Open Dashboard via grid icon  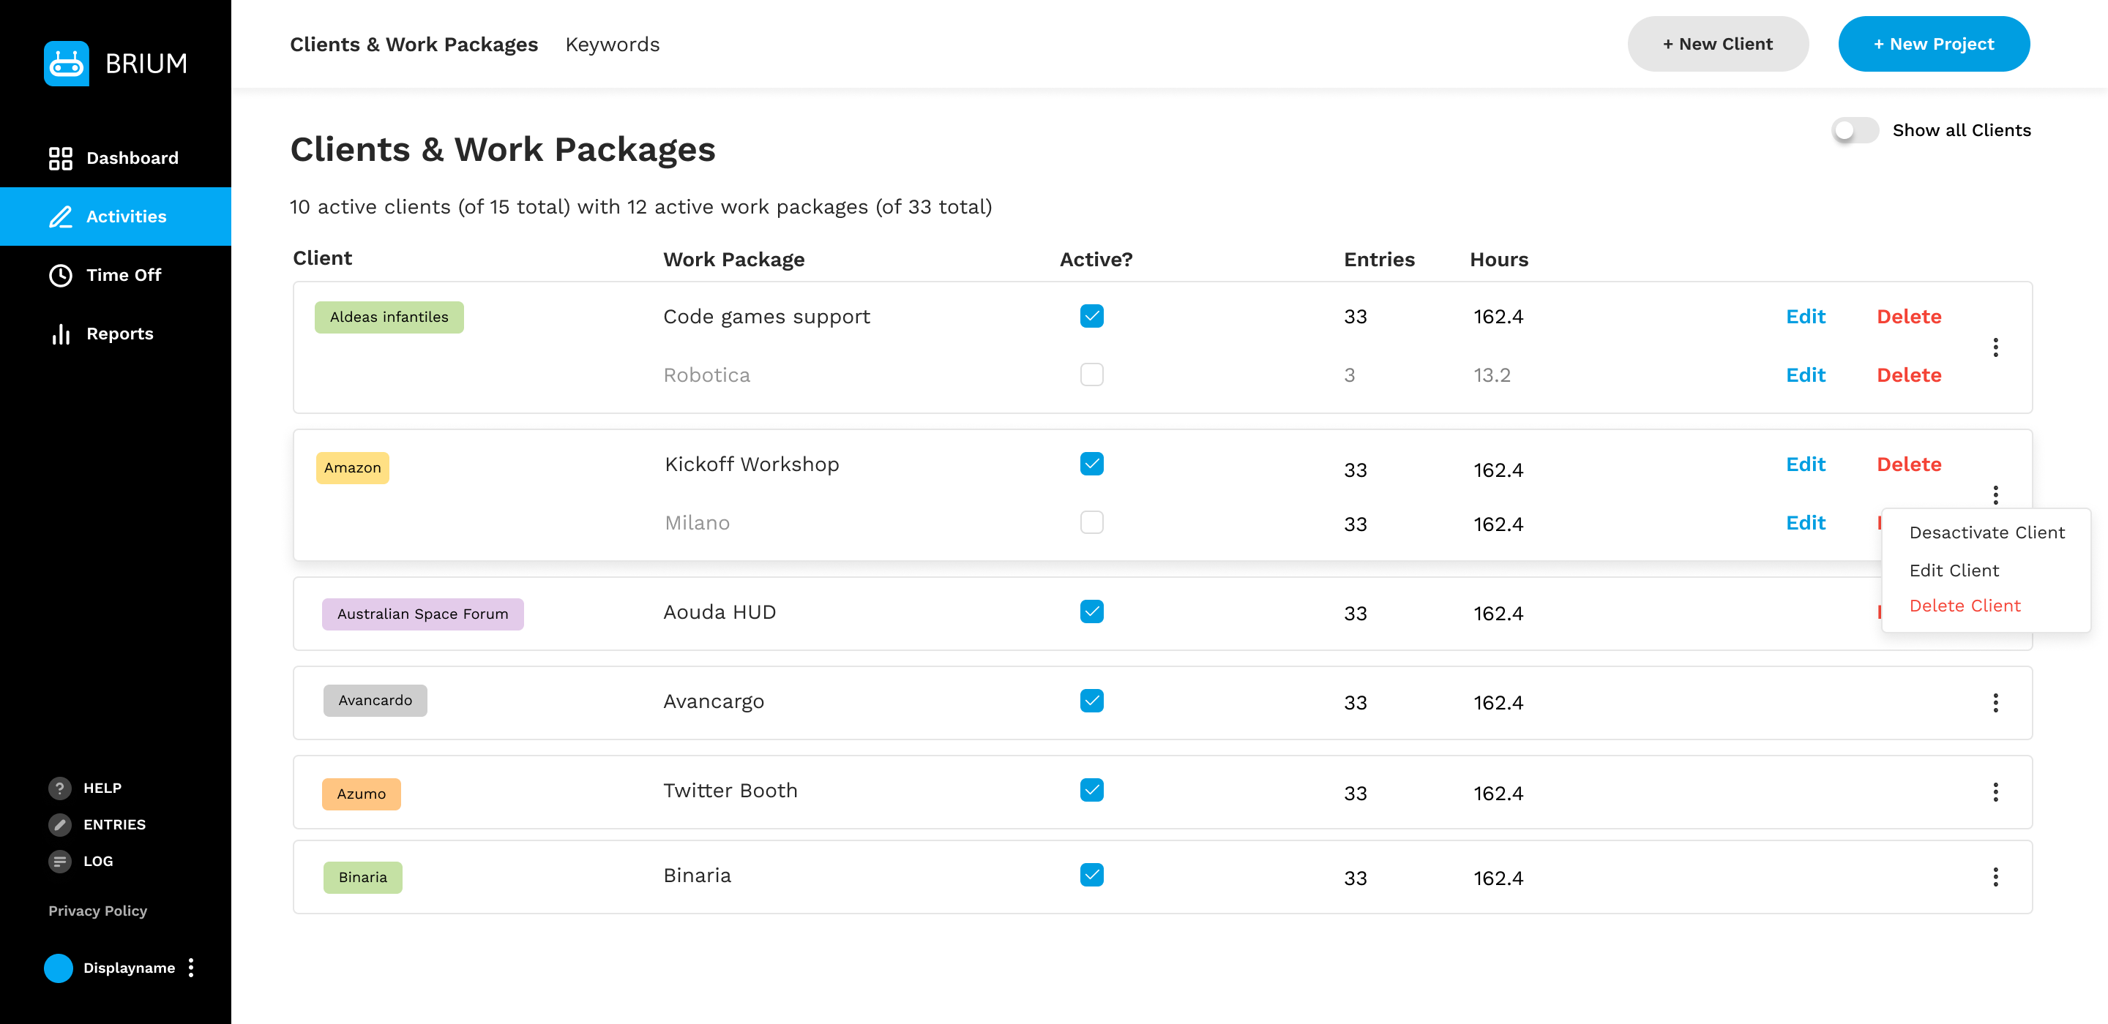click(x=61, y=158)
